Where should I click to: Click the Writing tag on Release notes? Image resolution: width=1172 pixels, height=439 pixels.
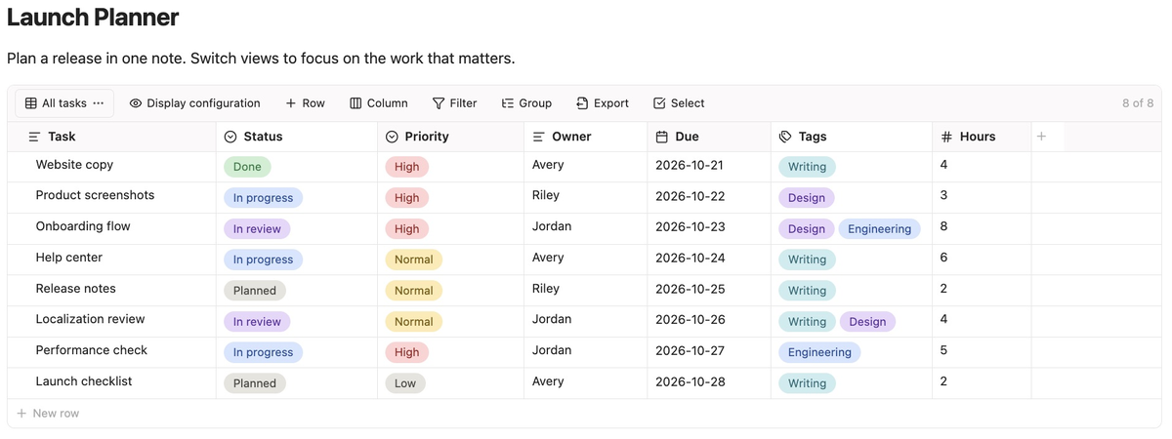[x=807, y=291]
